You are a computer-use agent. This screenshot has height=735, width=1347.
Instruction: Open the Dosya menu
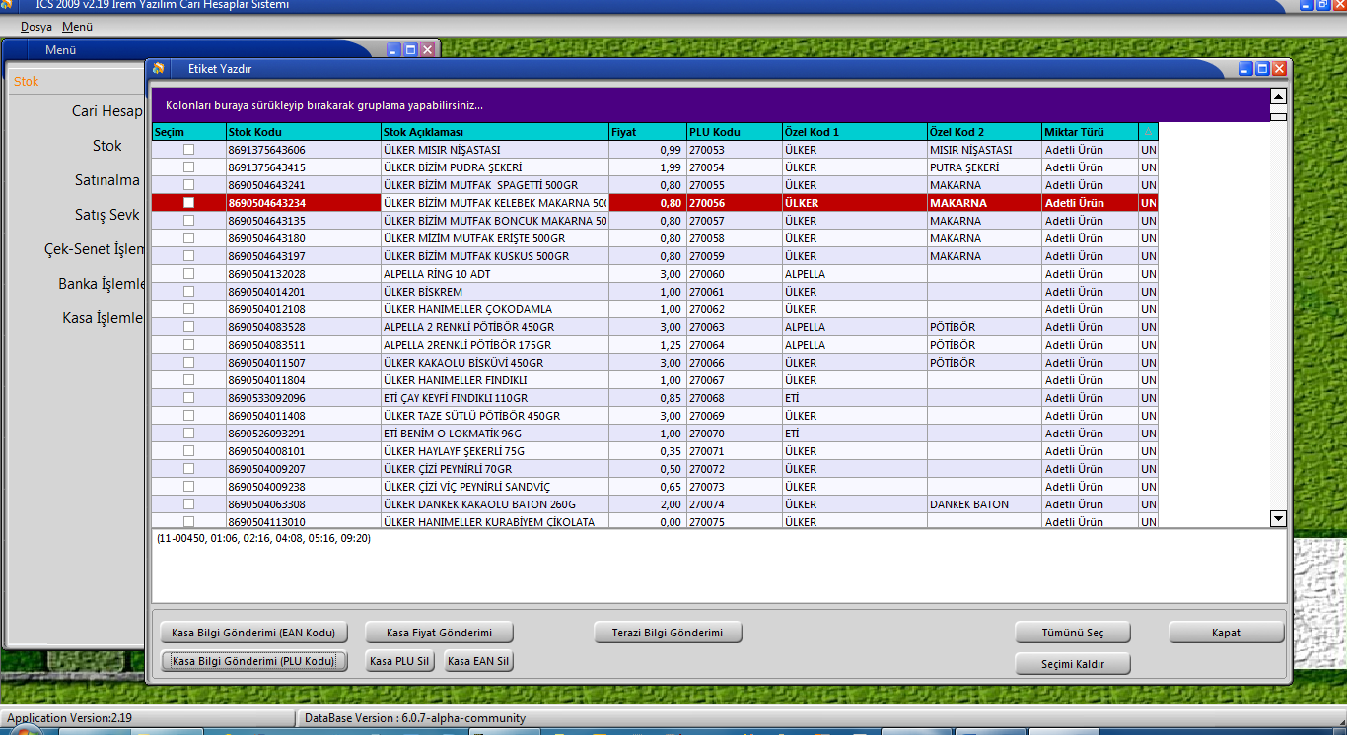coord(35,27)
